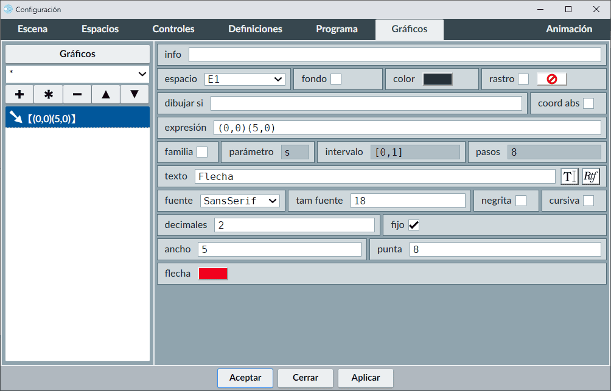Toggle the negrita checkbox

click(x=521, y=201)
